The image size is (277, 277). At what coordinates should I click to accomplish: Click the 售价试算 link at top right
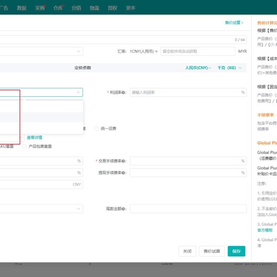click(234, 23)
